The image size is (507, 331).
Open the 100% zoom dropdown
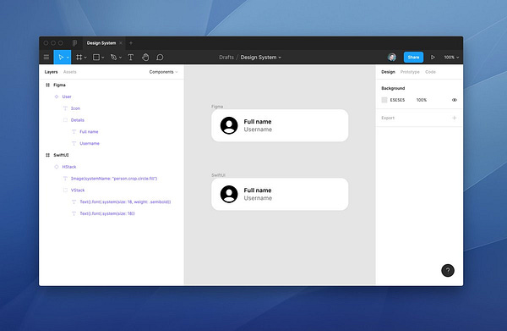[451, 58]
